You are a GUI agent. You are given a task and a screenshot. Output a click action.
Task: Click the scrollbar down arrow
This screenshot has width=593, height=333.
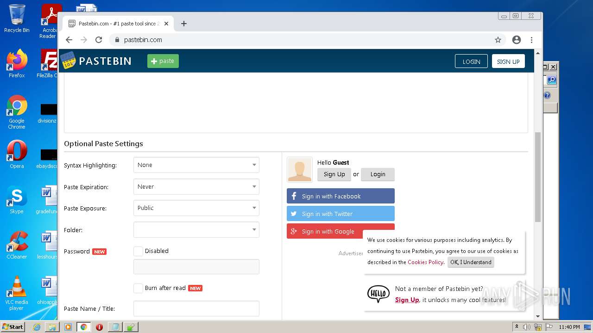(x=538, y=317)
